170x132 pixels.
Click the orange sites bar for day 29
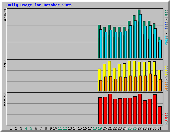tap(150, 82)
